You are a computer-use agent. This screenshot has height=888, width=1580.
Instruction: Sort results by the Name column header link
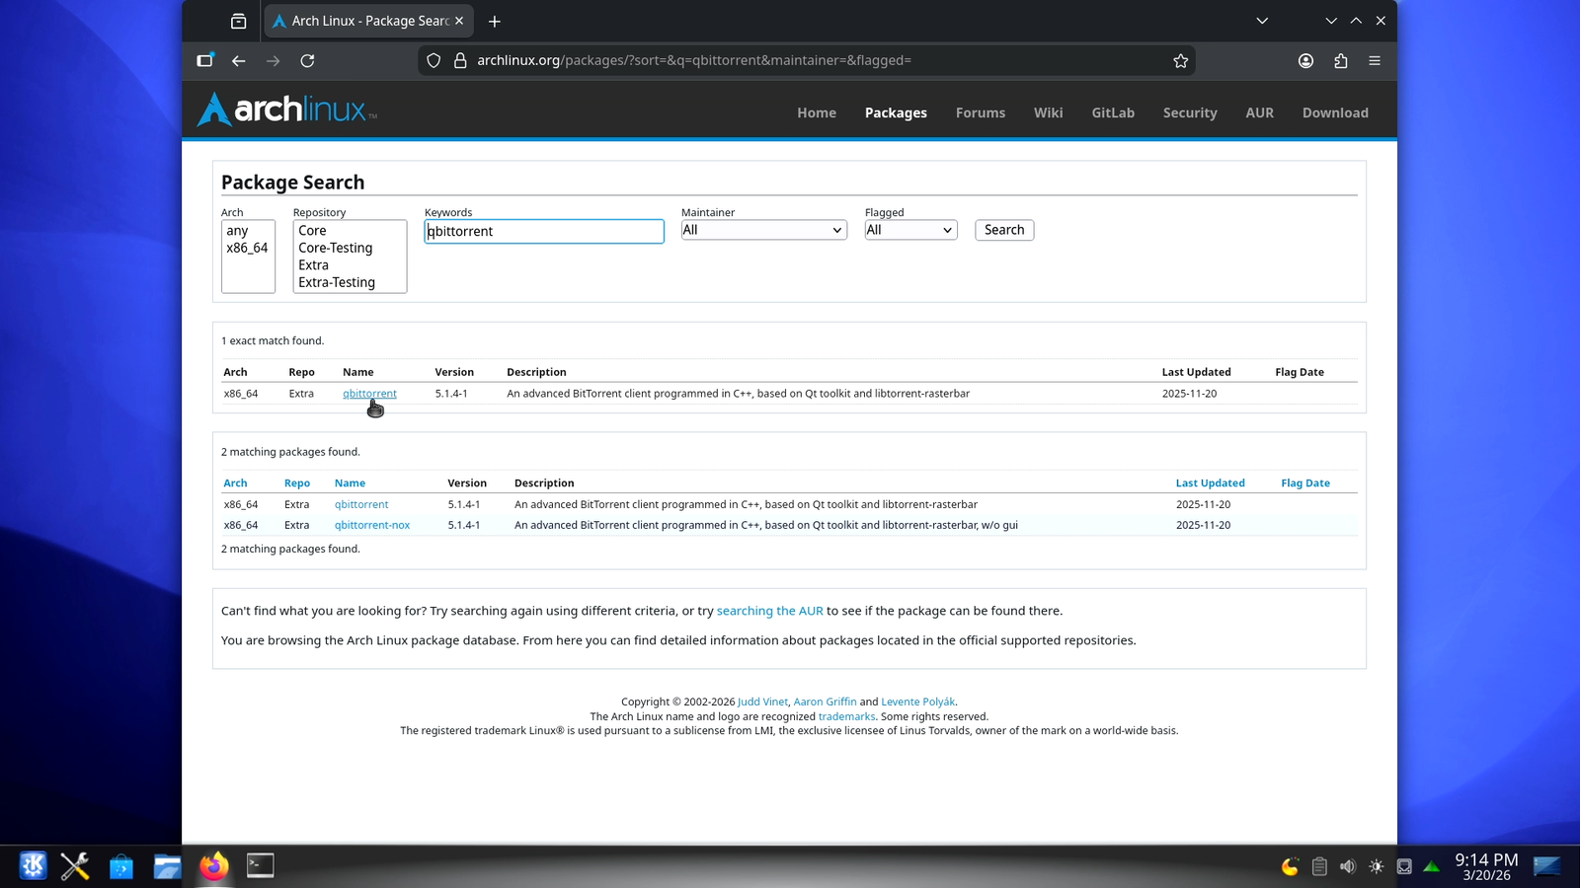350,483
